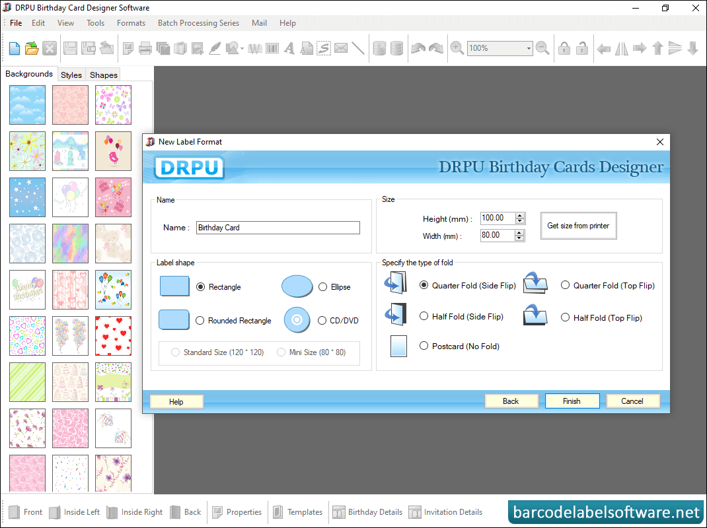Click the closed padlock lock icon
Screen dimensions: 707x528
click(x=564, y=48)
